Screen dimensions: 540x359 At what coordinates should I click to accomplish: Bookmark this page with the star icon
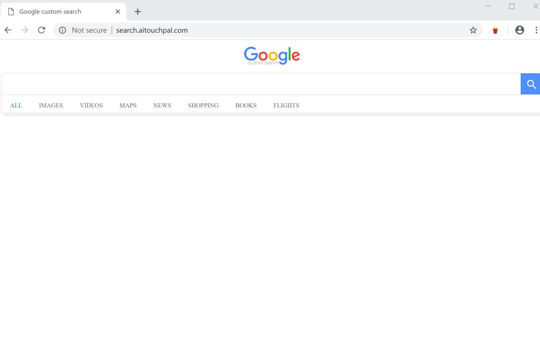point(473,30)
